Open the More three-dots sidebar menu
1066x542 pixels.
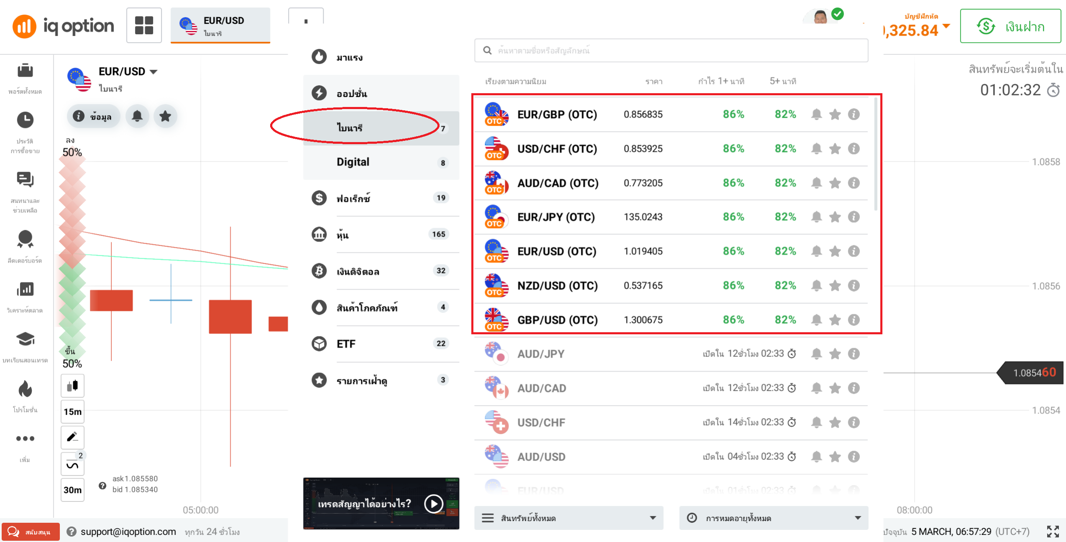click(25, 438)
